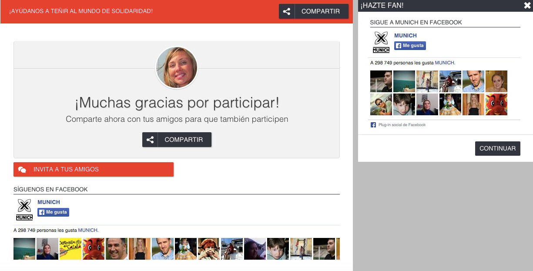Open the round profile photo of the blonde woman

(x=177, y=68)
